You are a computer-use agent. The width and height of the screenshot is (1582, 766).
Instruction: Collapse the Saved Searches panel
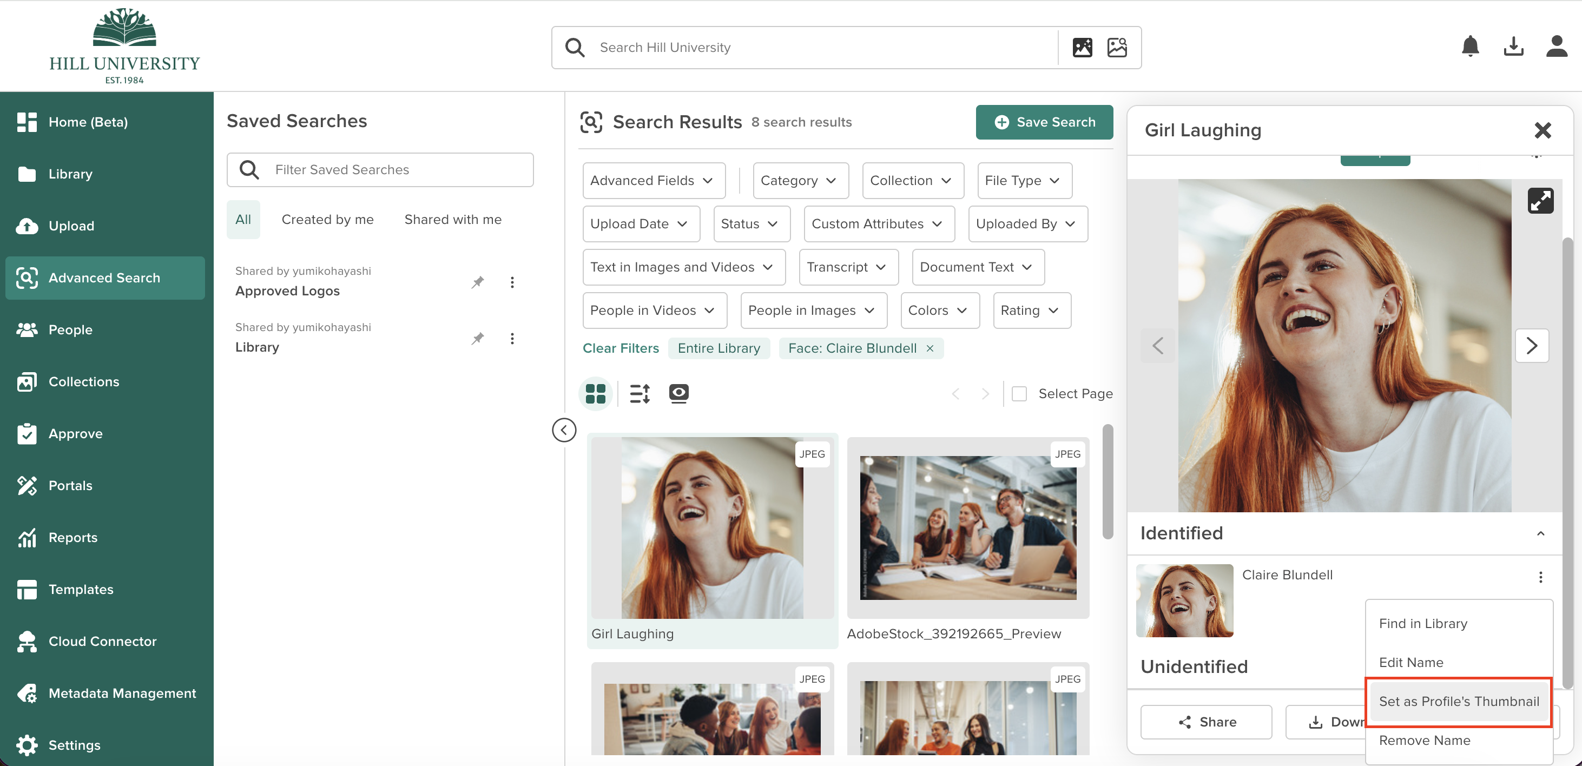564,430
